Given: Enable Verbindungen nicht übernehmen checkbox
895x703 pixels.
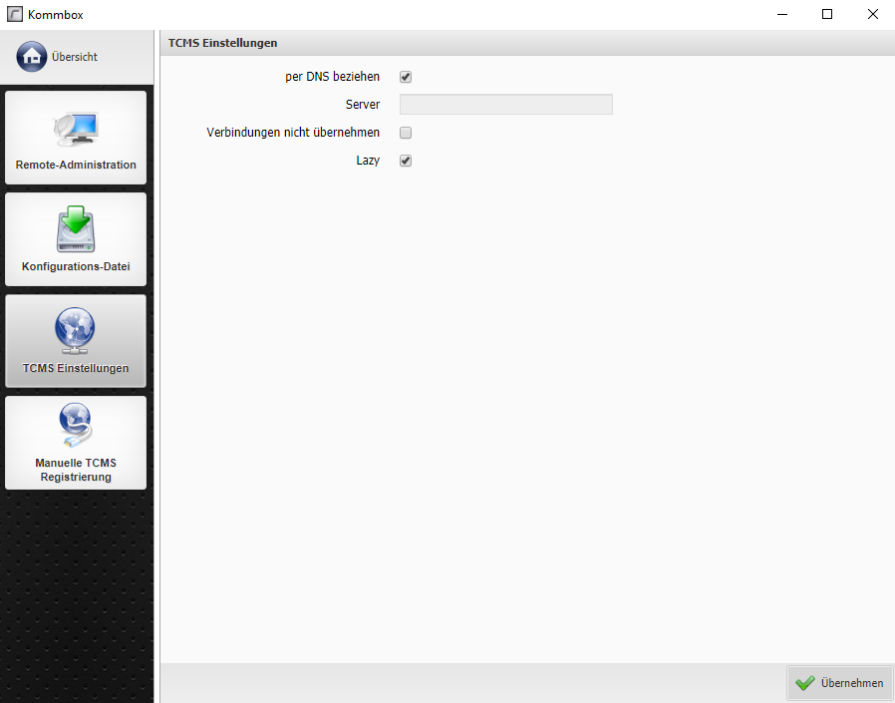Looking at the screenshot, I should (x=406, y=133).
